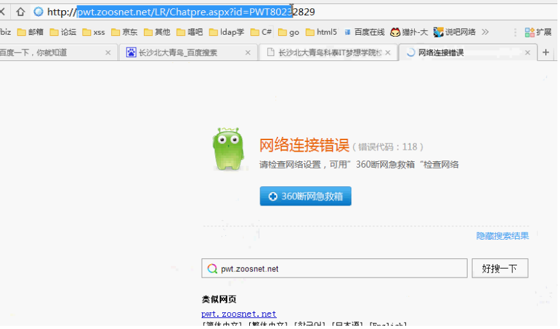The height and width of the screenshot is (329, 560).
Task: Open the 其他 bookmark folder
Action: coord(157,32)
